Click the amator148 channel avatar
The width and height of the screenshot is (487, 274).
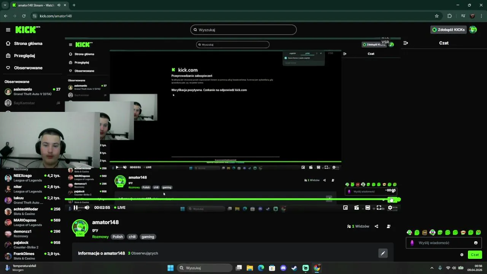point(80,228)
